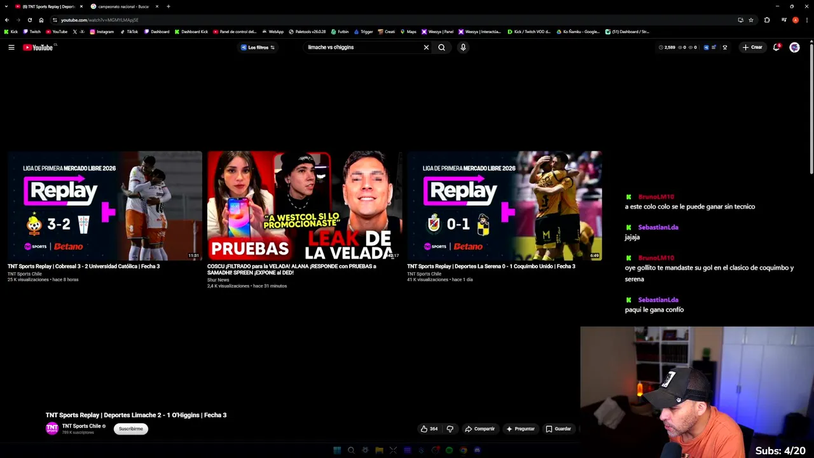Open the Windows Start button on the taskbar
Screen dimensions: 814x458
(x=337, y=450)
